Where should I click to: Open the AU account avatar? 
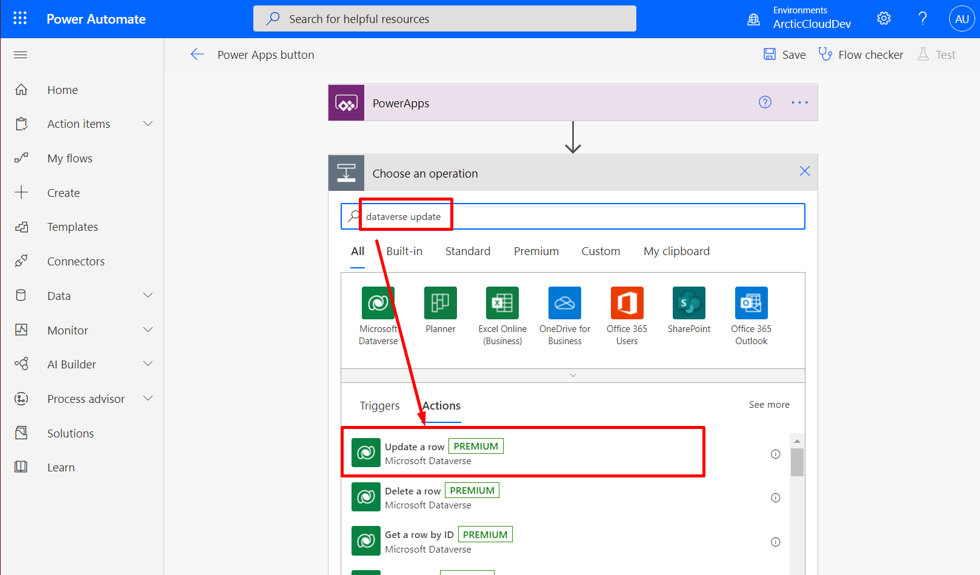962,19
